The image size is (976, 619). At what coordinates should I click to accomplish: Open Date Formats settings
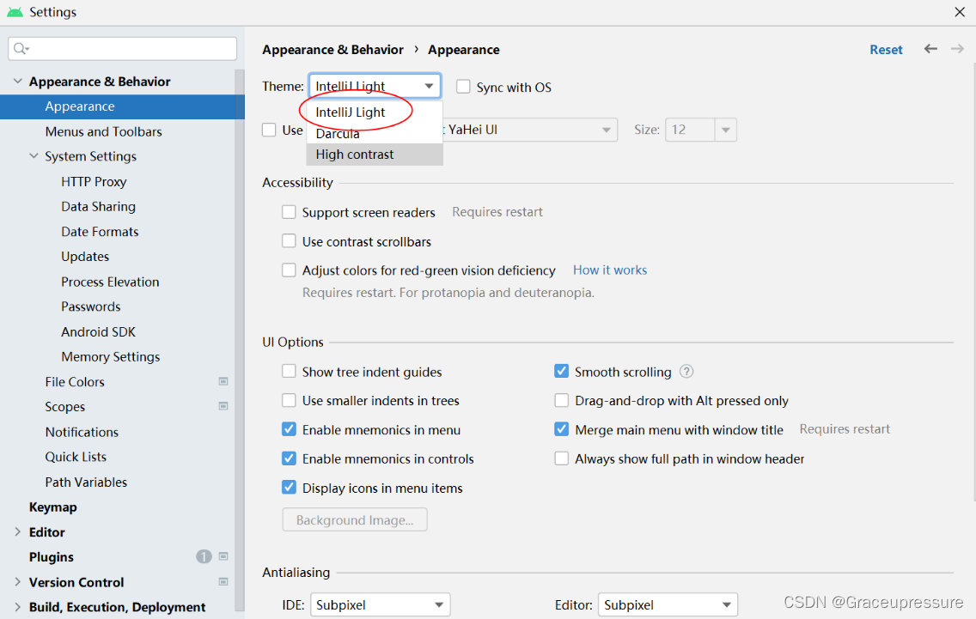[100, 232]
